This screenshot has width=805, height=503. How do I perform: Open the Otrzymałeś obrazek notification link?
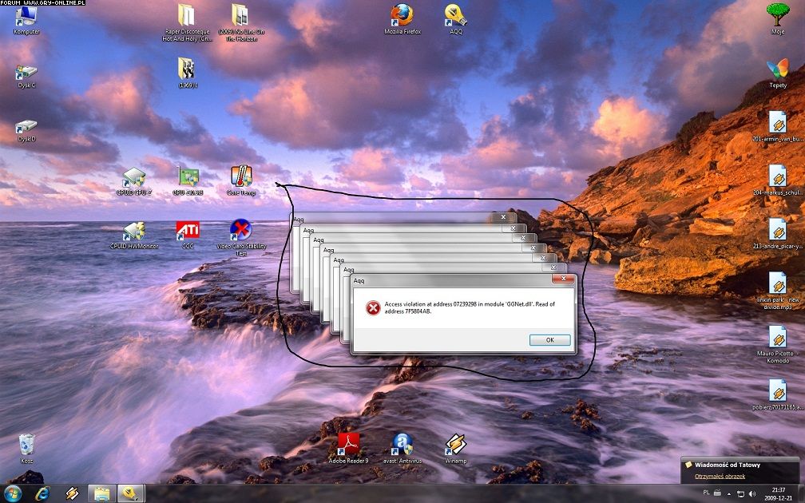point(720,477)
